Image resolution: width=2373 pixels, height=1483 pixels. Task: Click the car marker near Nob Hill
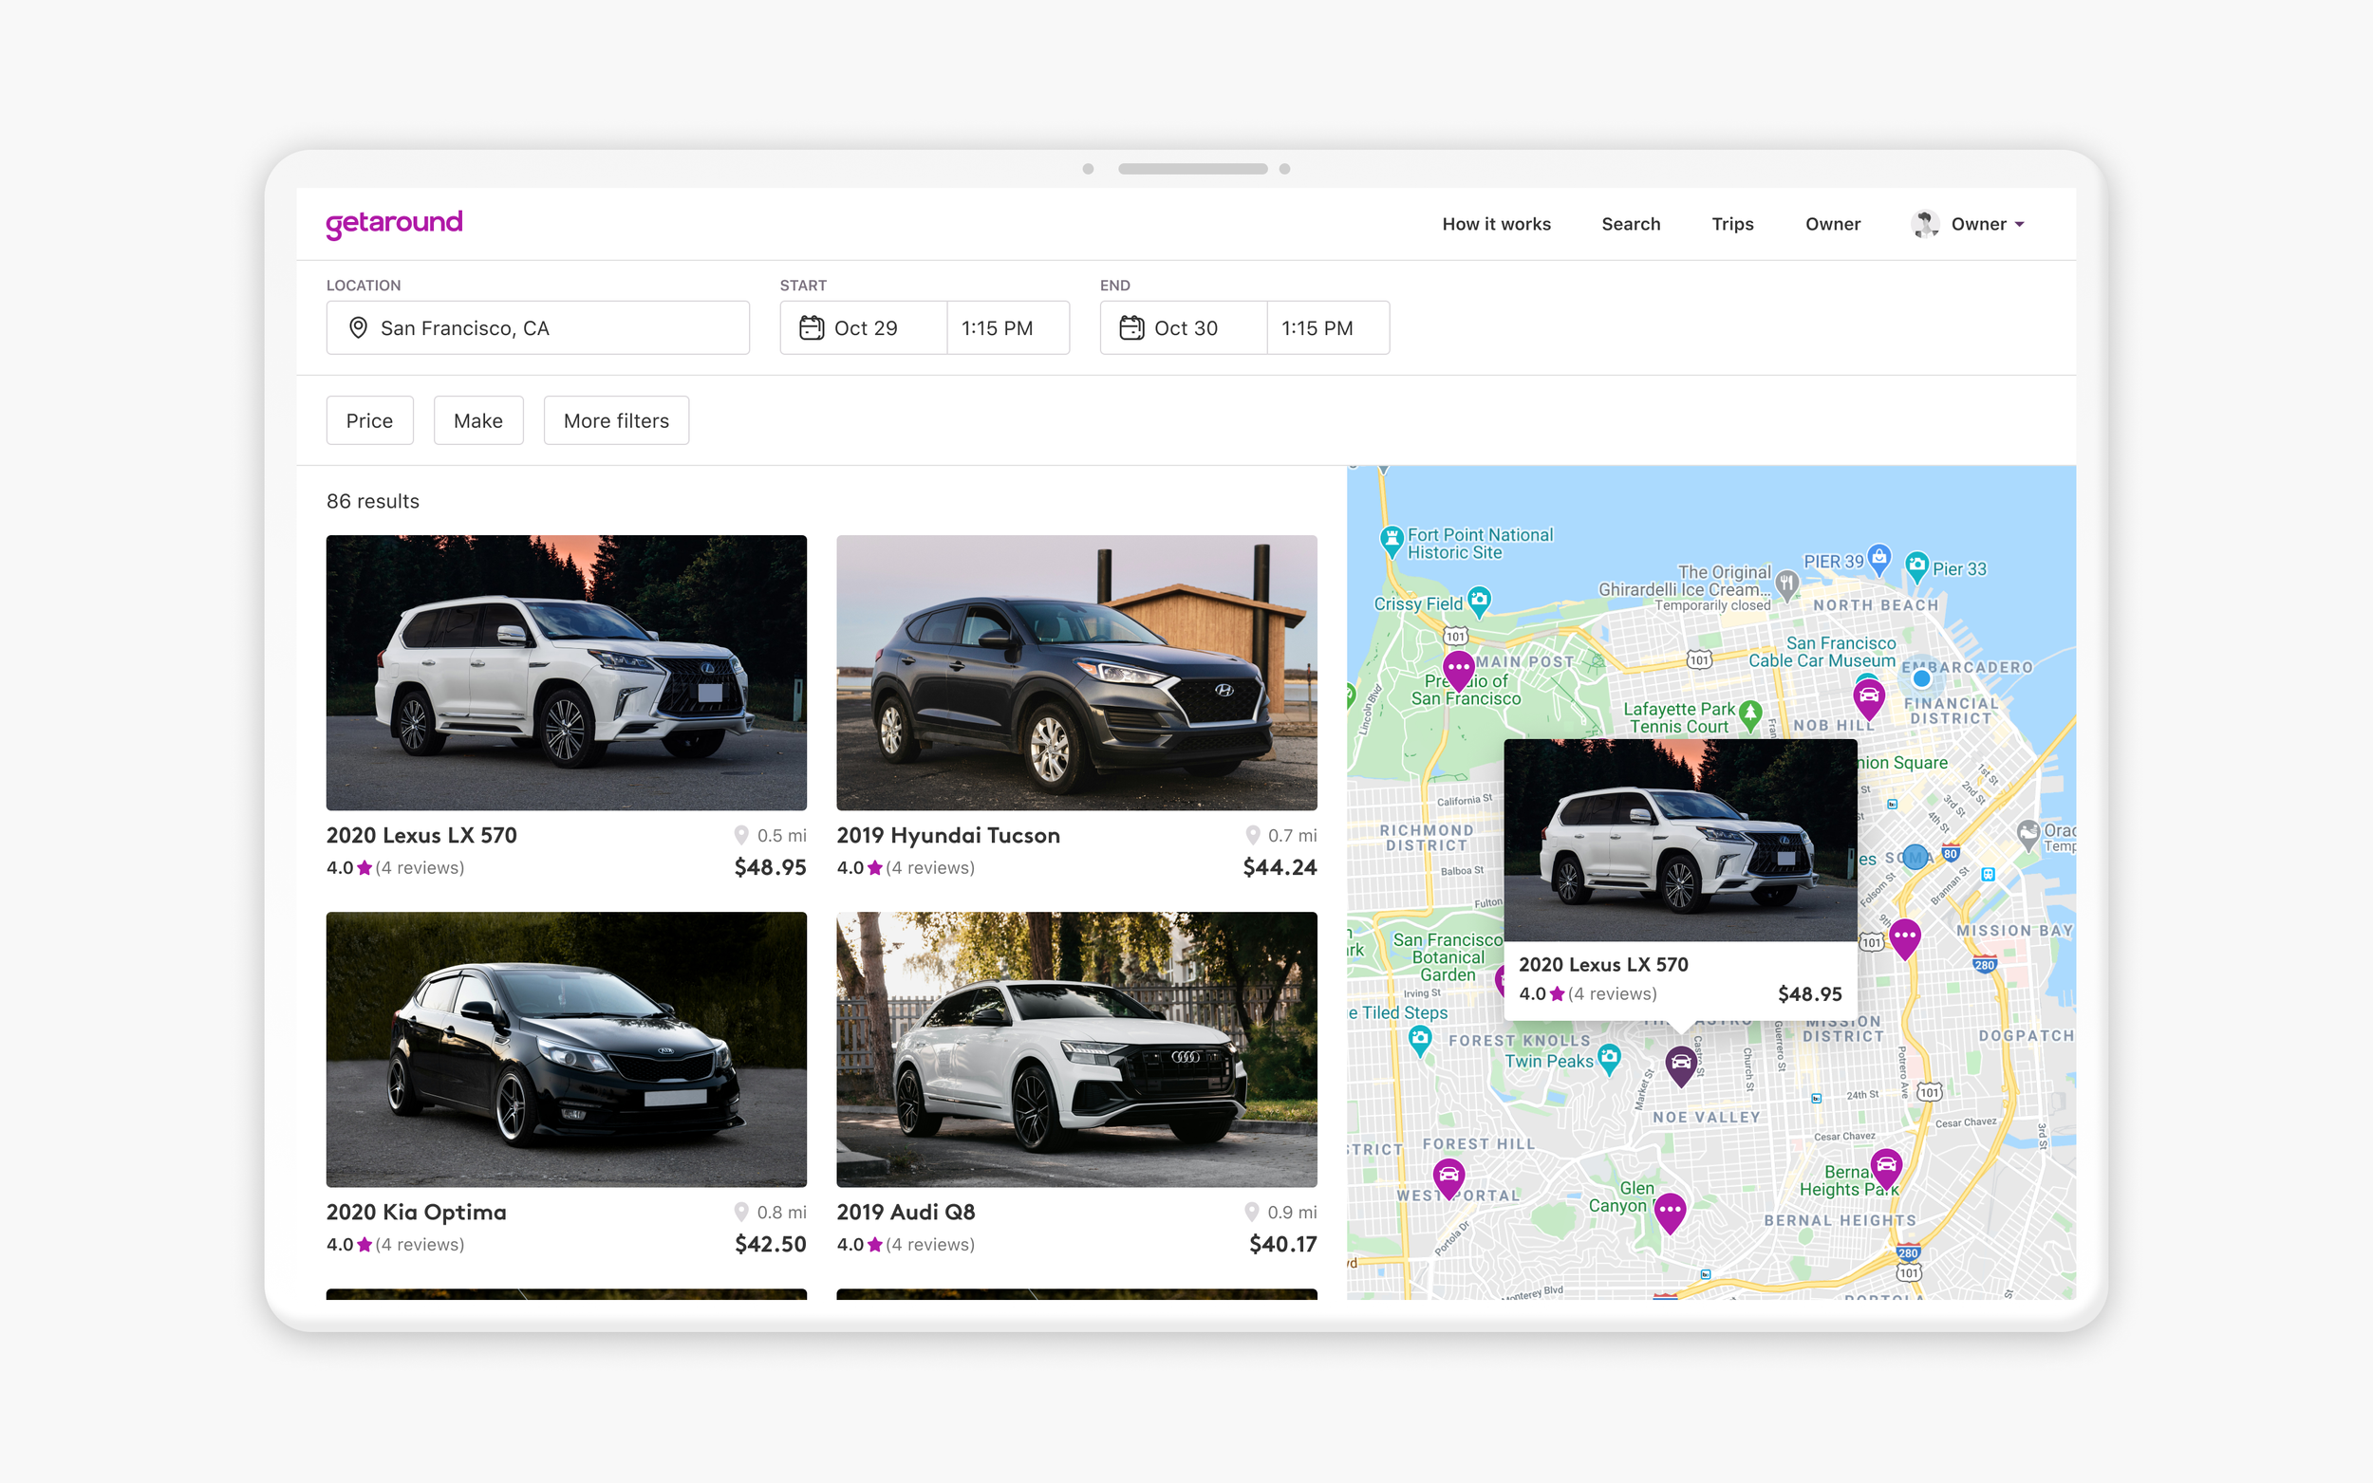(x=1869, y=698)
